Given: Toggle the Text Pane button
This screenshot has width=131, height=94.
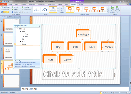Looking at the screenshot, I should 5,12.
